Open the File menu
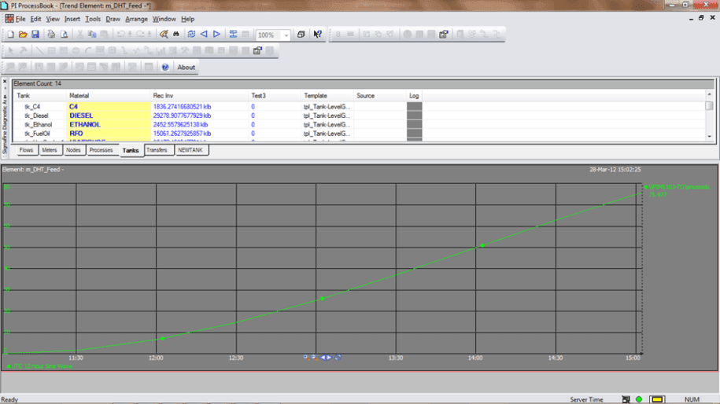 [x=20, y=19]
